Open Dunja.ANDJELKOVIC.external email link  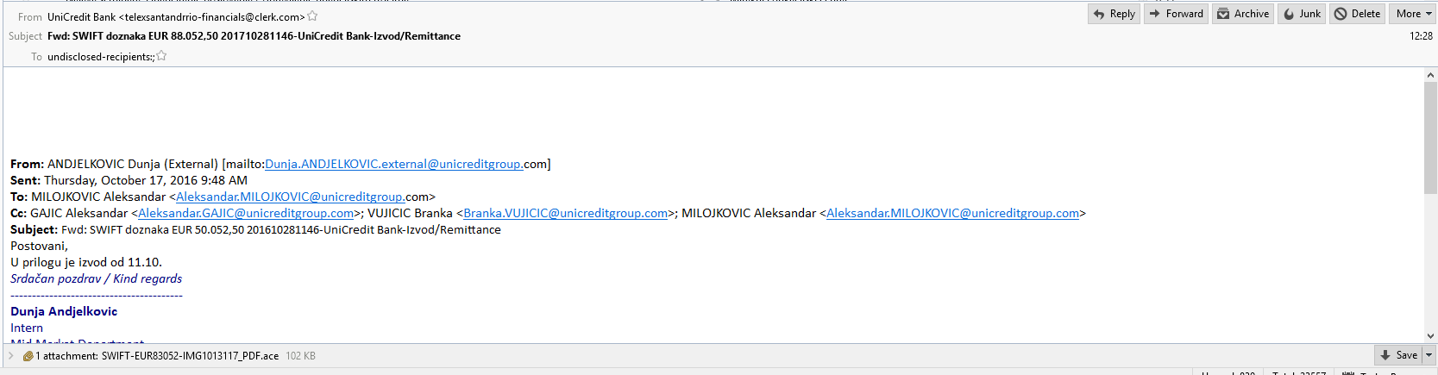click(x=393, y=164)
